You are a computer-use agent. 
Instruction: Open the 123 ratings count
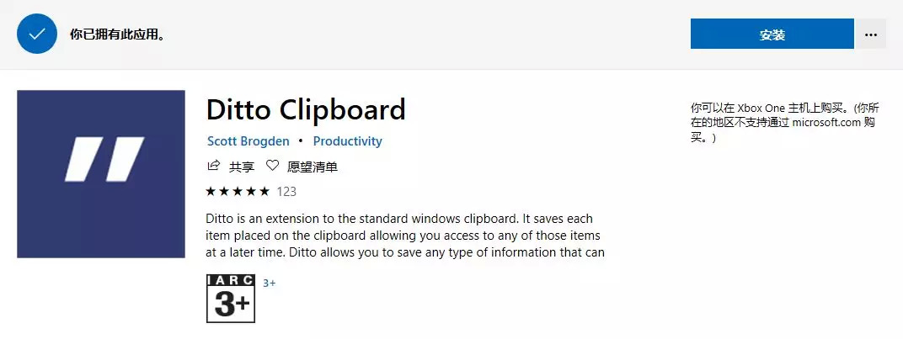click(286, 192)
